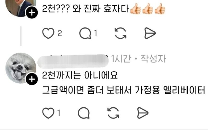Open the '2천까지는 아니에요' comment text

(80, 75)
